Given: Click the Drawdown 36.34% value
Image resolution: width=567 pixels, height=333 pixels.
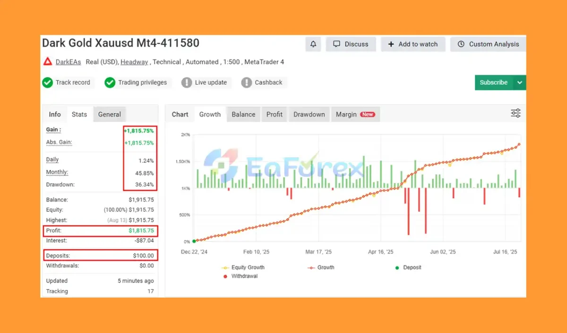Looking at the screenshot, I should tap(145, 185).
